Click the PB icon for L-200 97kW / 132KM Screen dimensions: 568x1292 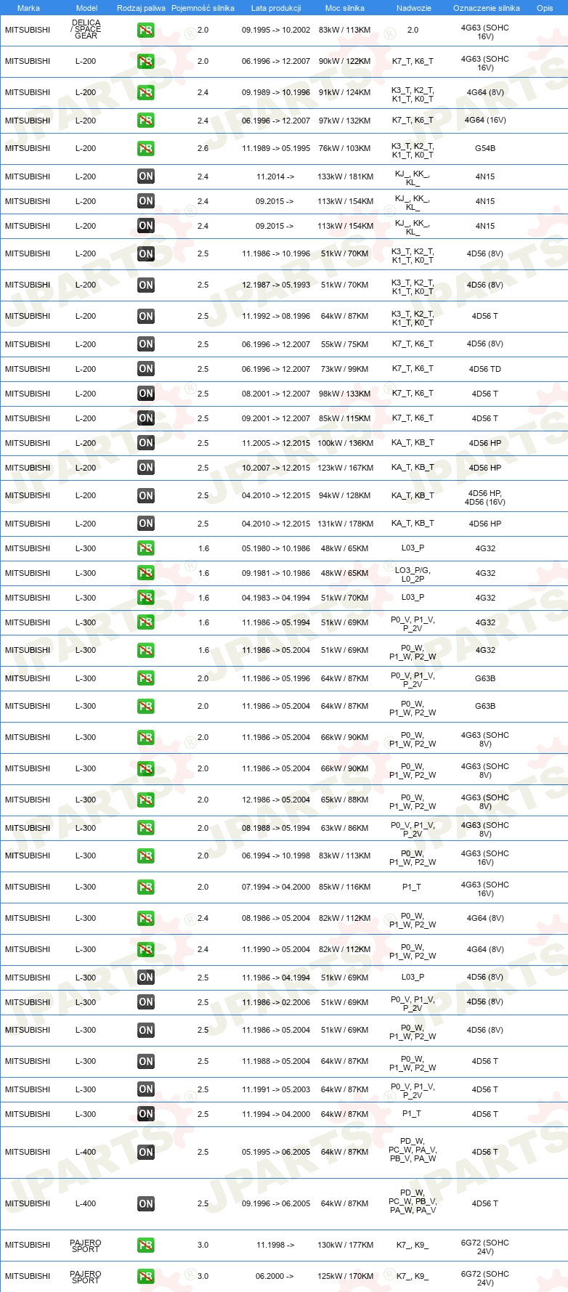(x=146, y=121)
